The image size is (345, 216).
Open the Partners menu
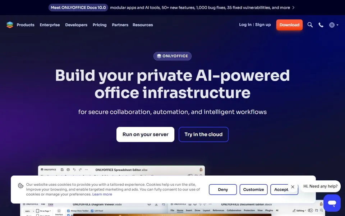(120, 25)
